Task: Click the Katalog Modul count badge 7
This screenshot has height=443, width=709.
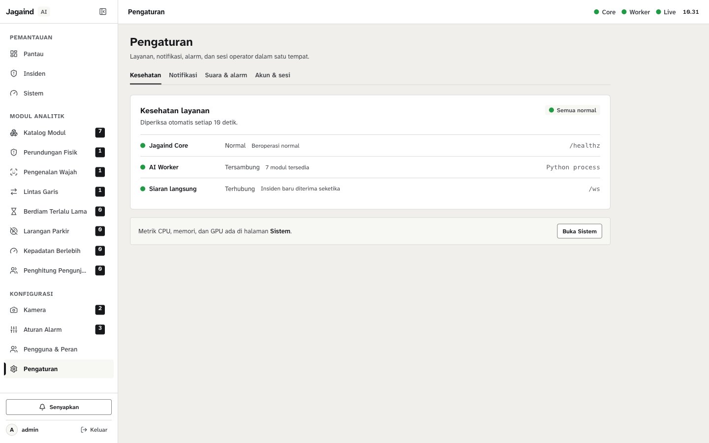Action: pyautogui.click(x=100, y=132)
